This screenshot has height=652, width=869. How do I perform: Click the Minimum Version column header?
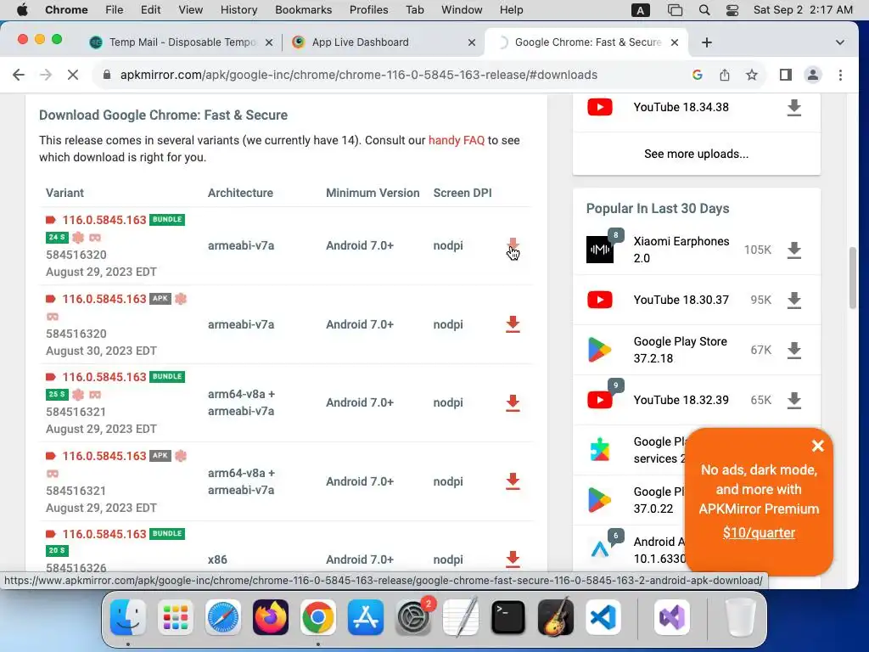point(373,193)
